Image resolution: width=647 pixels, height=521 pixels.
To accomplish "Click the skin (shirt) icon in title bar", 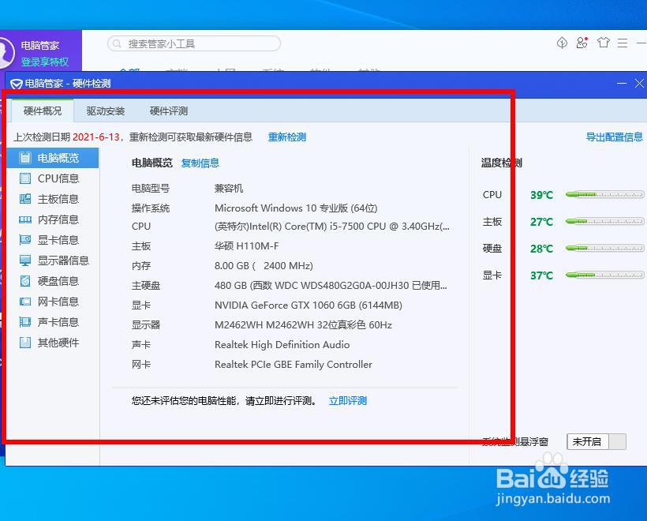I will [604, 43].
